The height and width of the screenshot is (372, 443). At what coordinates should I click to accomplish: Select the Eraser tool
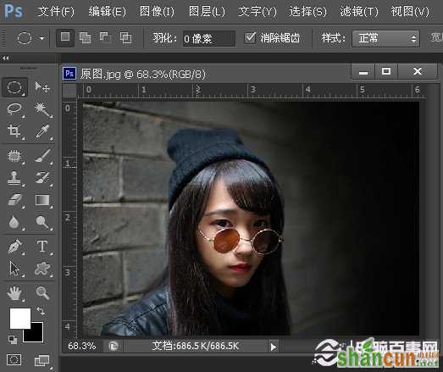tap(14, 200)
